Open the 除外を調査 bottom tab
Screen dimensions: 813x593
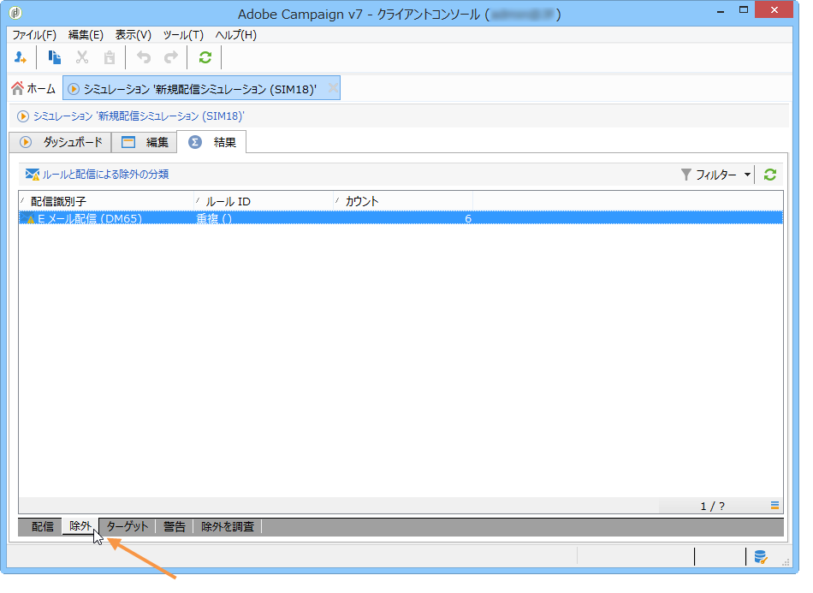click(228, 526)
